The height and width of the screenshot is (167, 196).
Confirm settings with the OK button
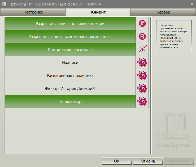click(x=117, y=161)
